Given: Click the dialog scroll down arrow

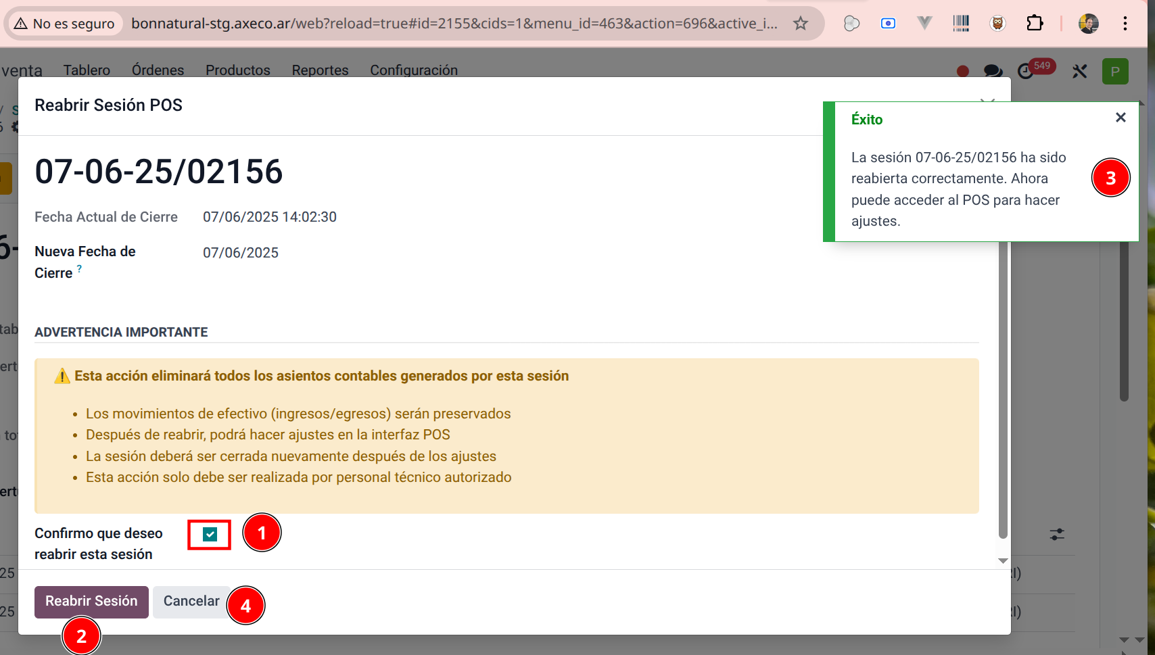Looking at the screenshot, I should click(1003, 560).
